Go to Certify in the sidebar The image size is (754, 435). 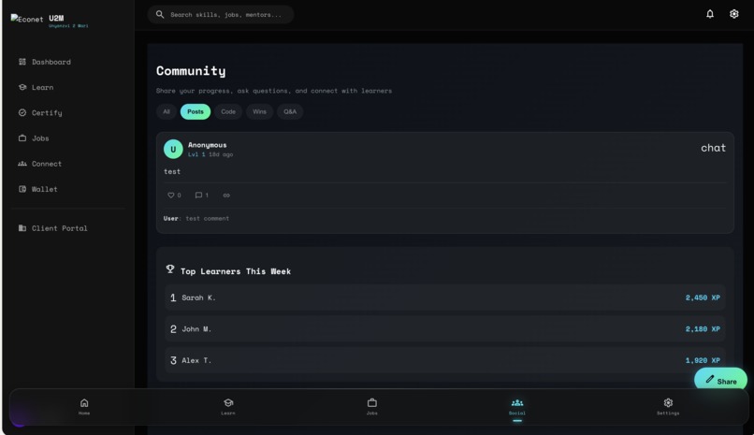pos(40,113)
